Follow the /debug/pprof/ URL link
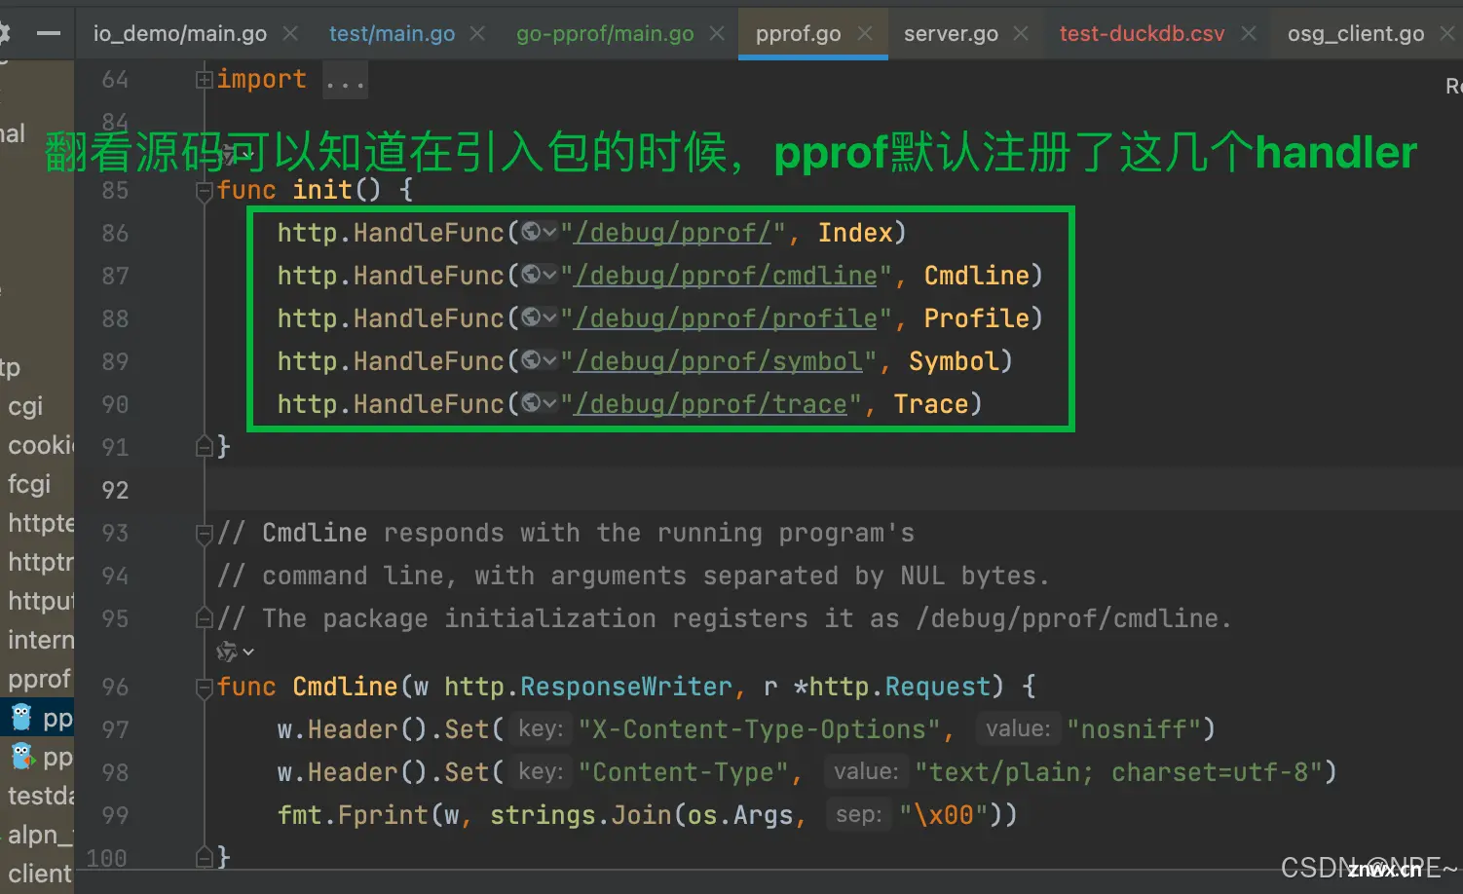Screen dimensions: 1463x894 [673, 233]
